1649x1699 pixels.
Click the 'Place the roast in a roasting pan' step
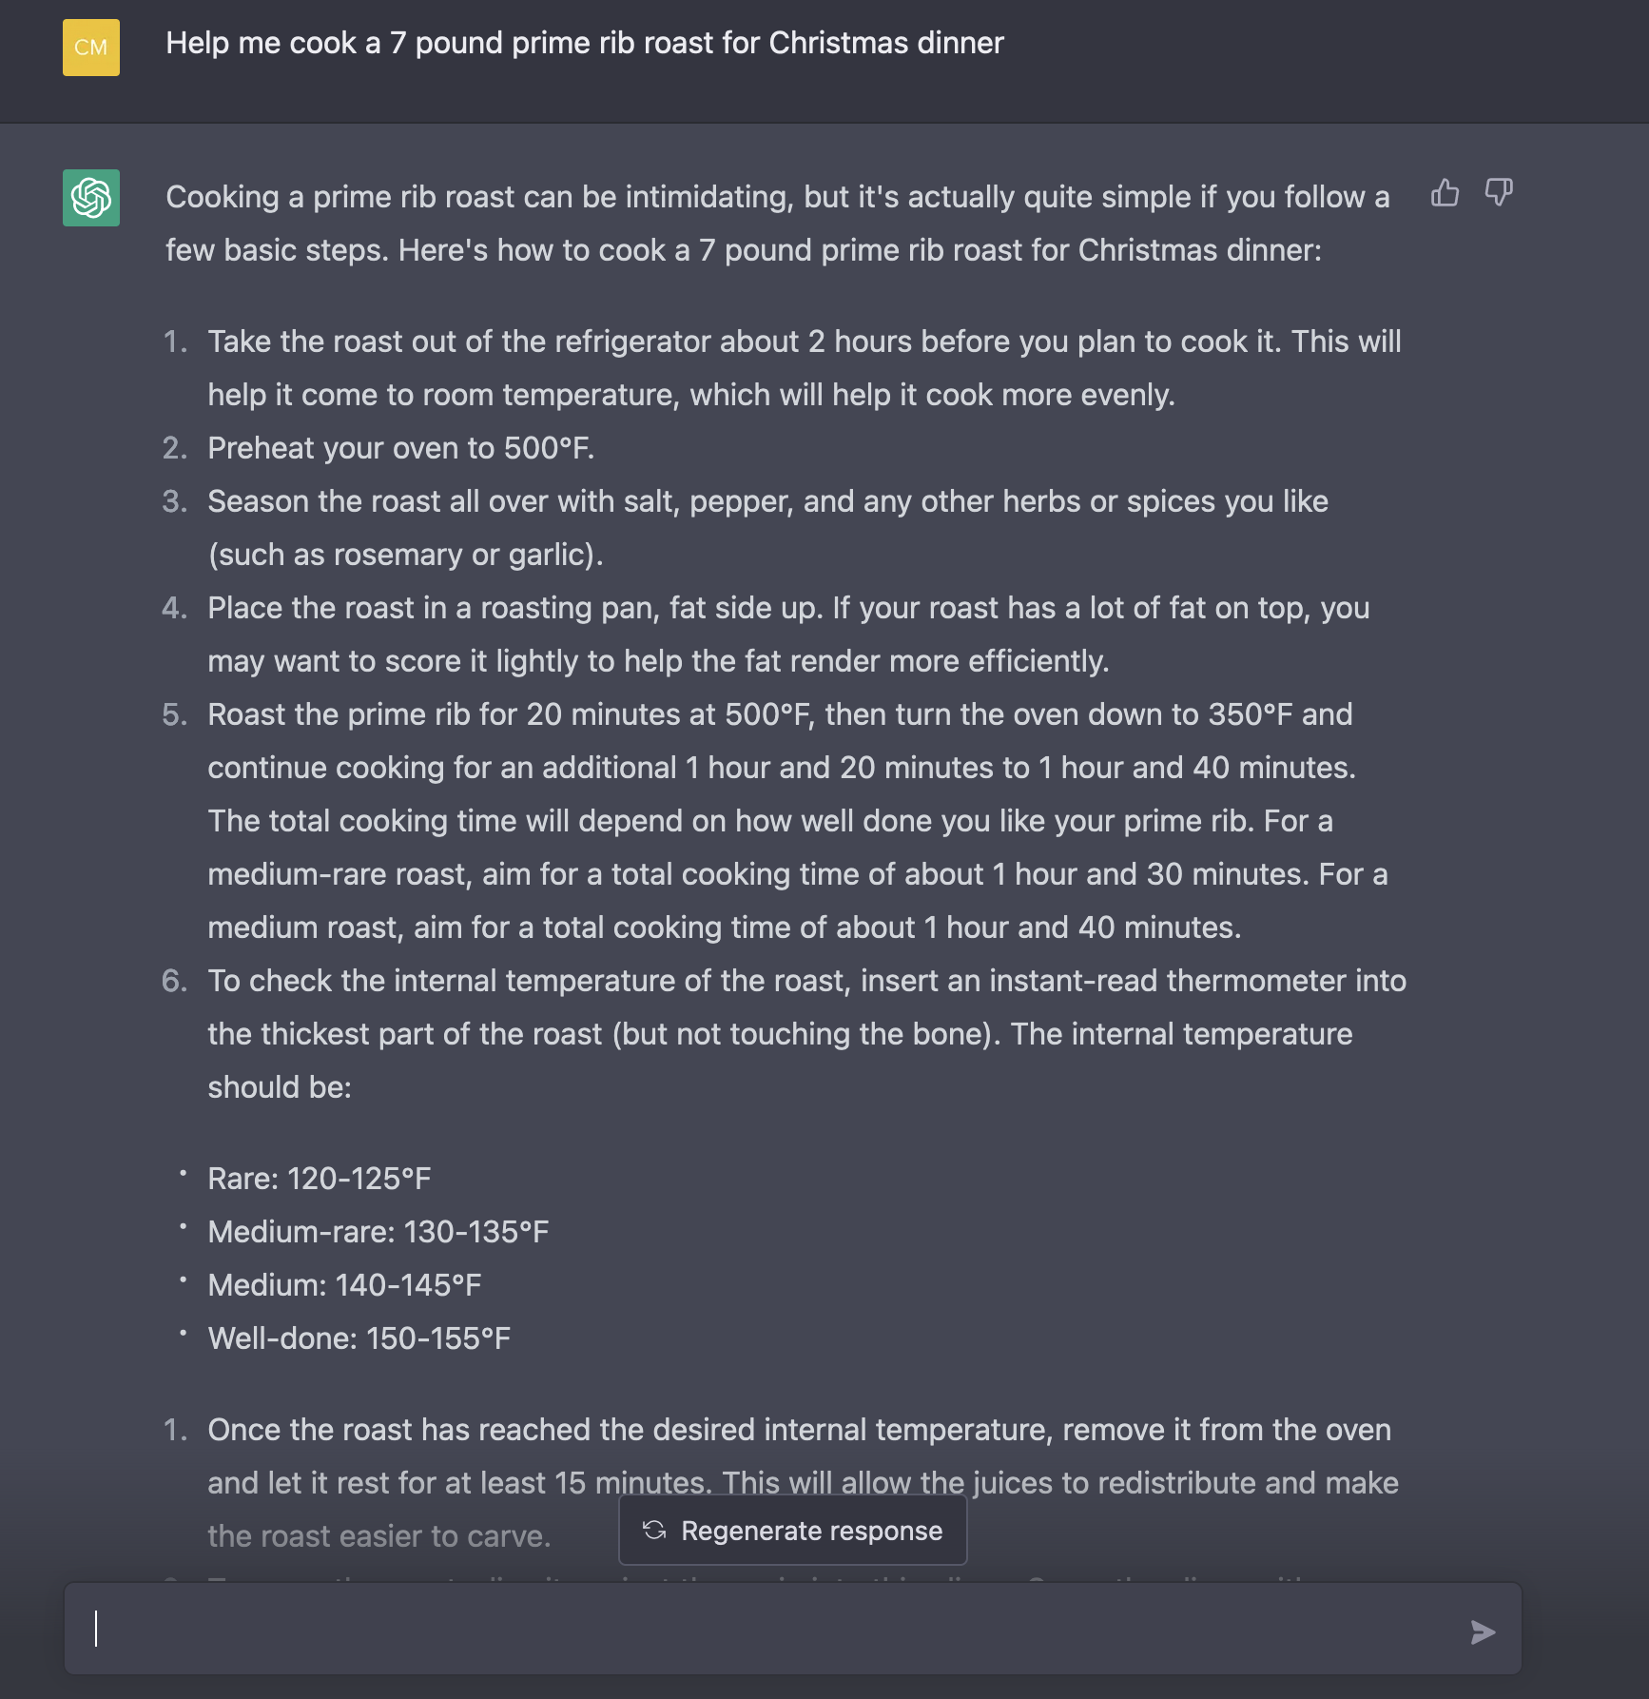(x=787, y=635)
